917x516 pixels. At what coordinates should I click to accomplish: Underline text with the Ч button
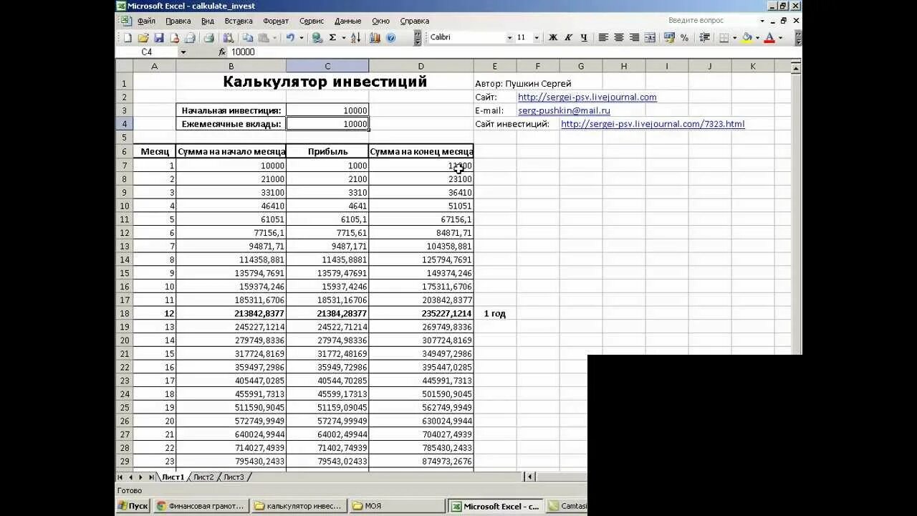583,37
